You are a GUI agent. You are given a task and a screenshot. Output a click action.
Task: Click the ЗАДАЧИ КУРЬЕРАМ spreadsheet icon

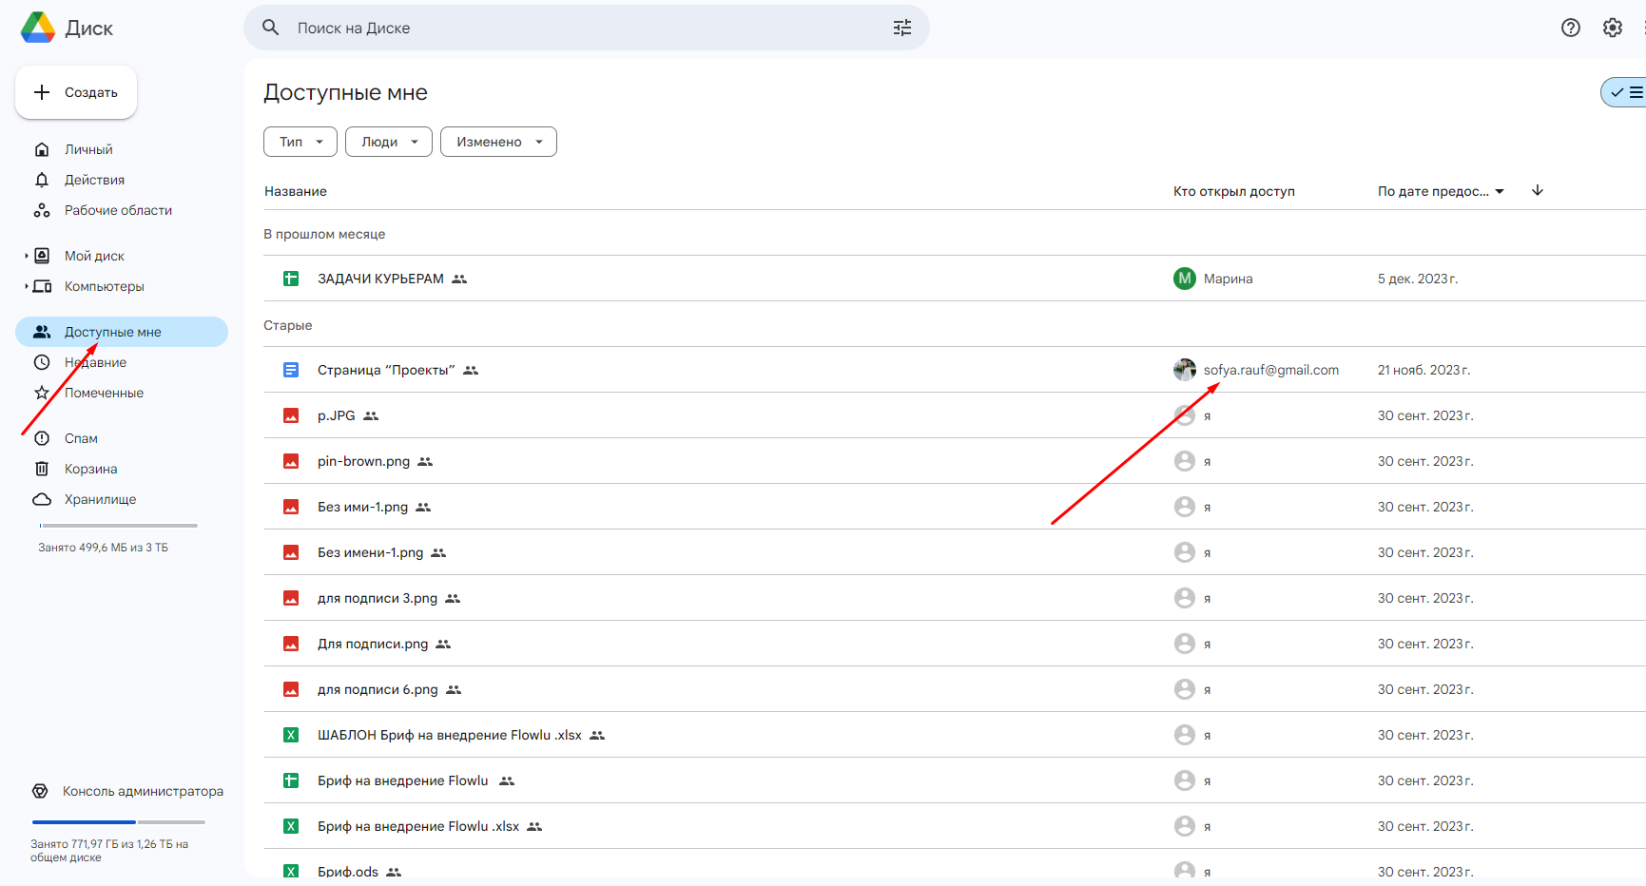pos(291,279)
